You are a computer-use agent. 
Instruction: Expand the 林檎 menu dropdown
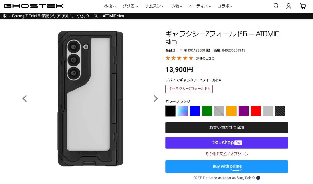(110, 6)
